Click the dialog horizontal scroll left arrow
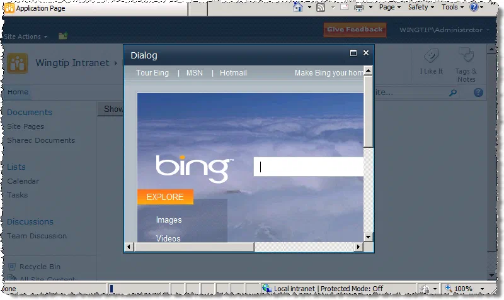The image size is (504, 300). tap(129, 247)
